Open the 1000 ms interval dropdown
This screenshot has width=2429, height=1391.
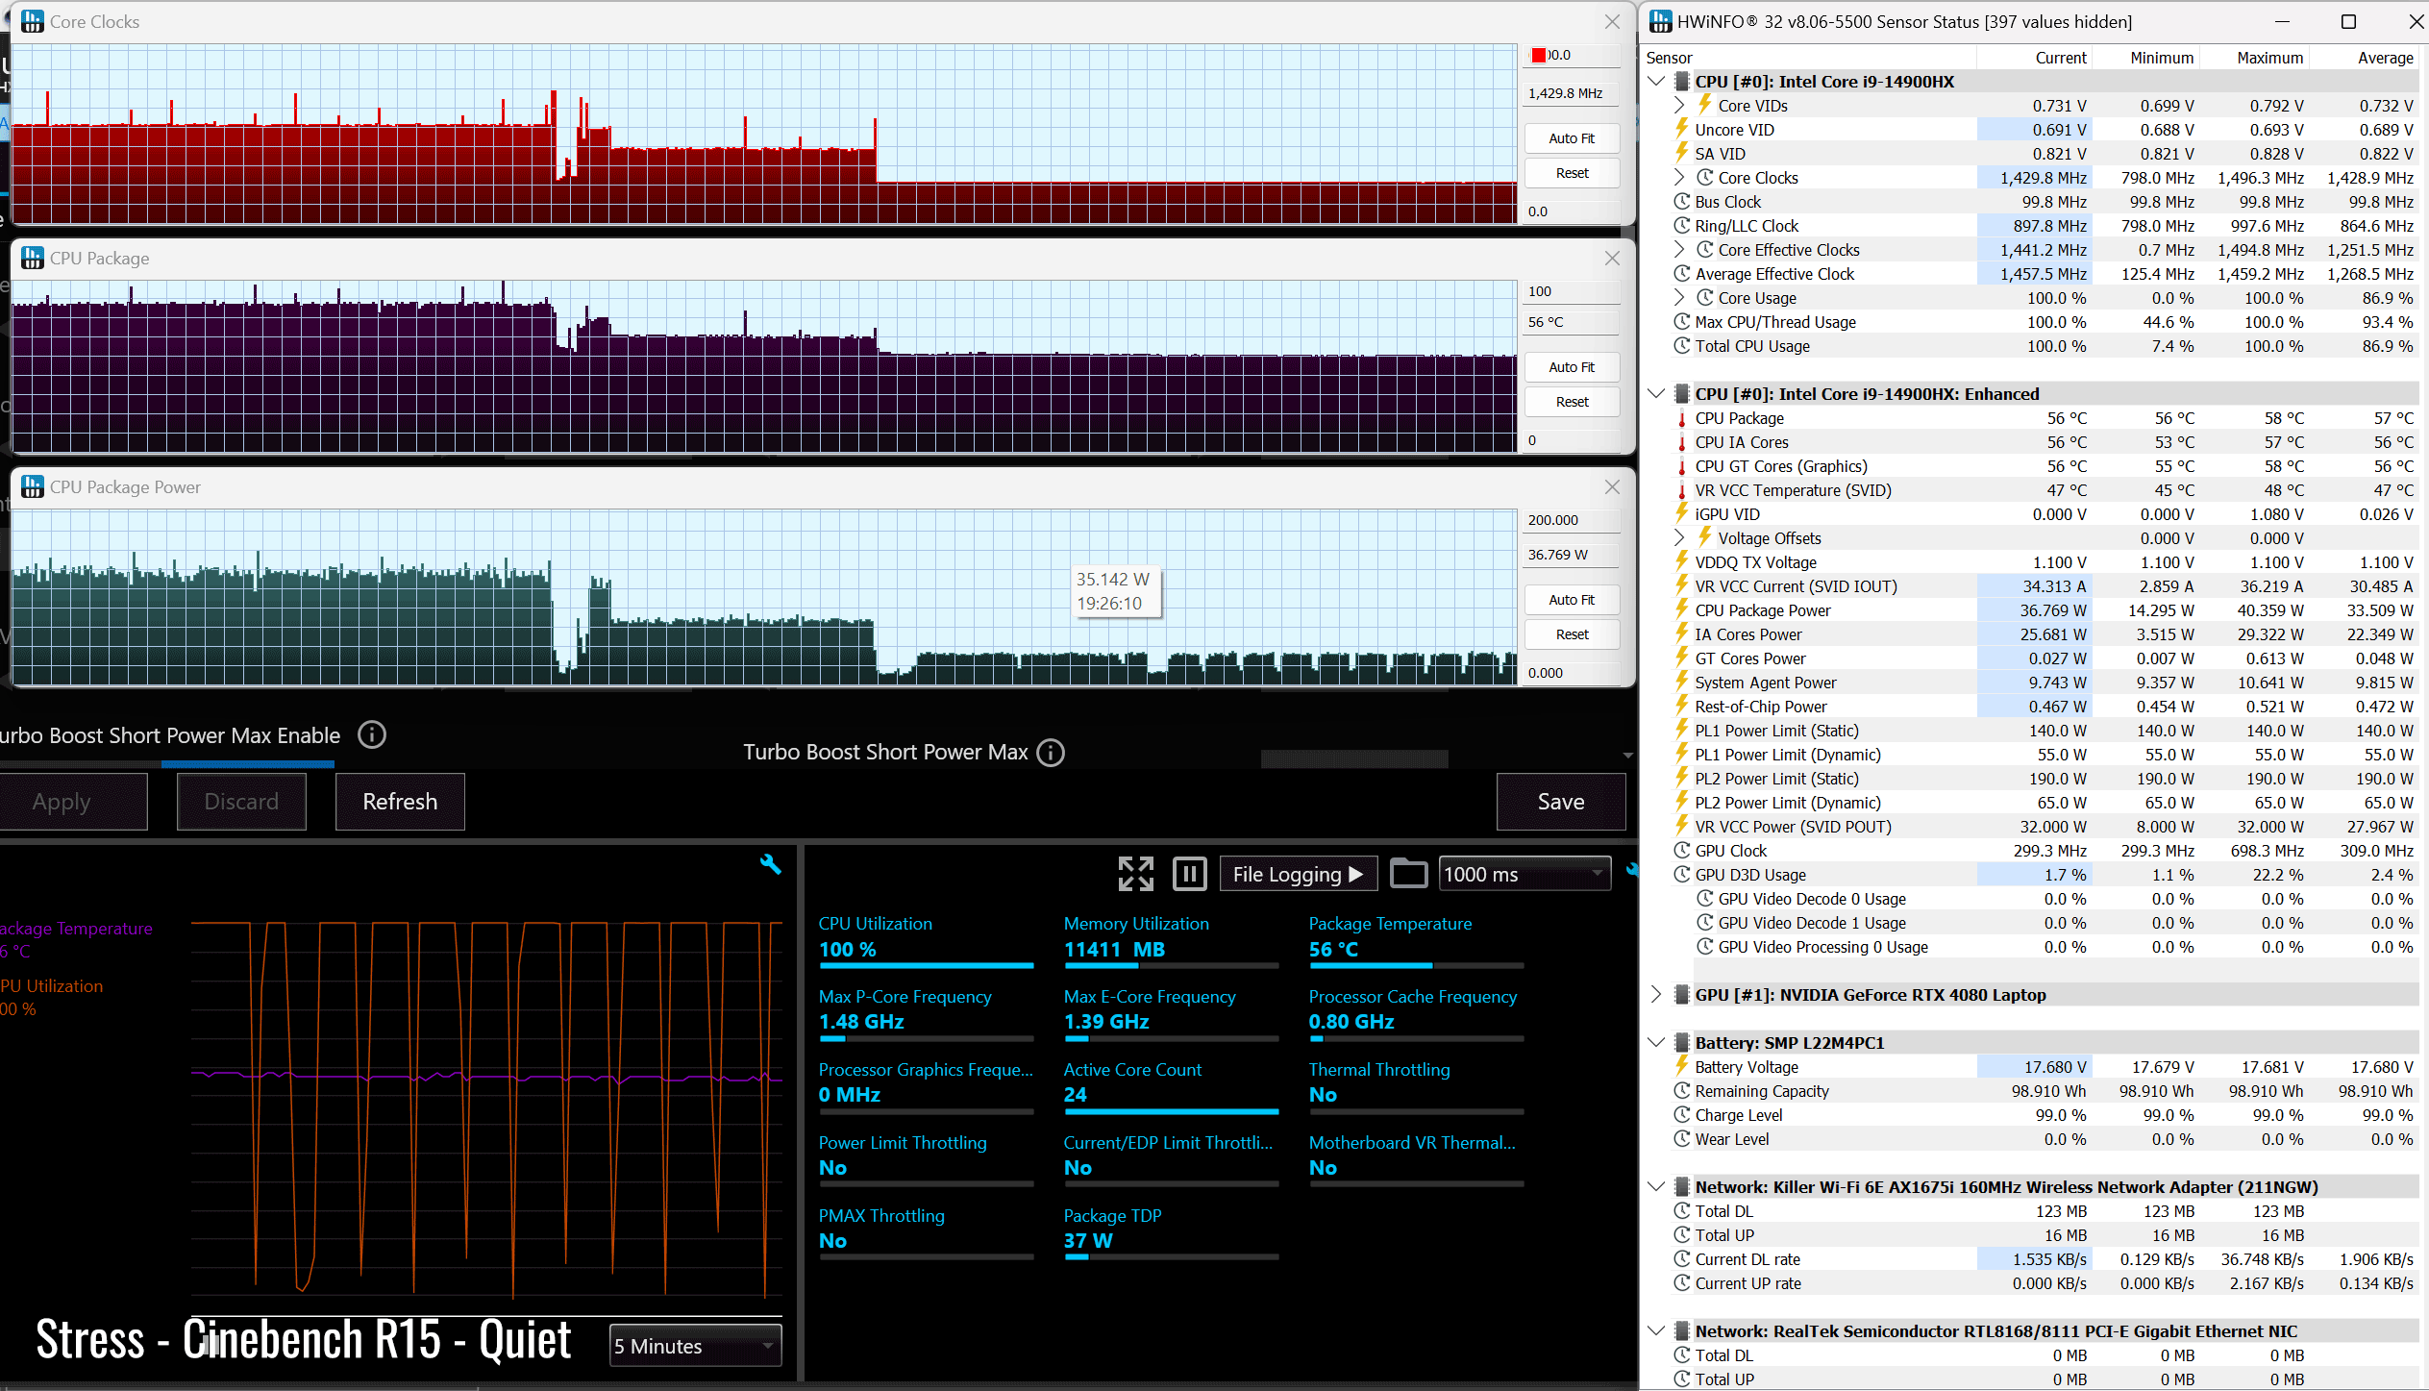(1524, 874)
